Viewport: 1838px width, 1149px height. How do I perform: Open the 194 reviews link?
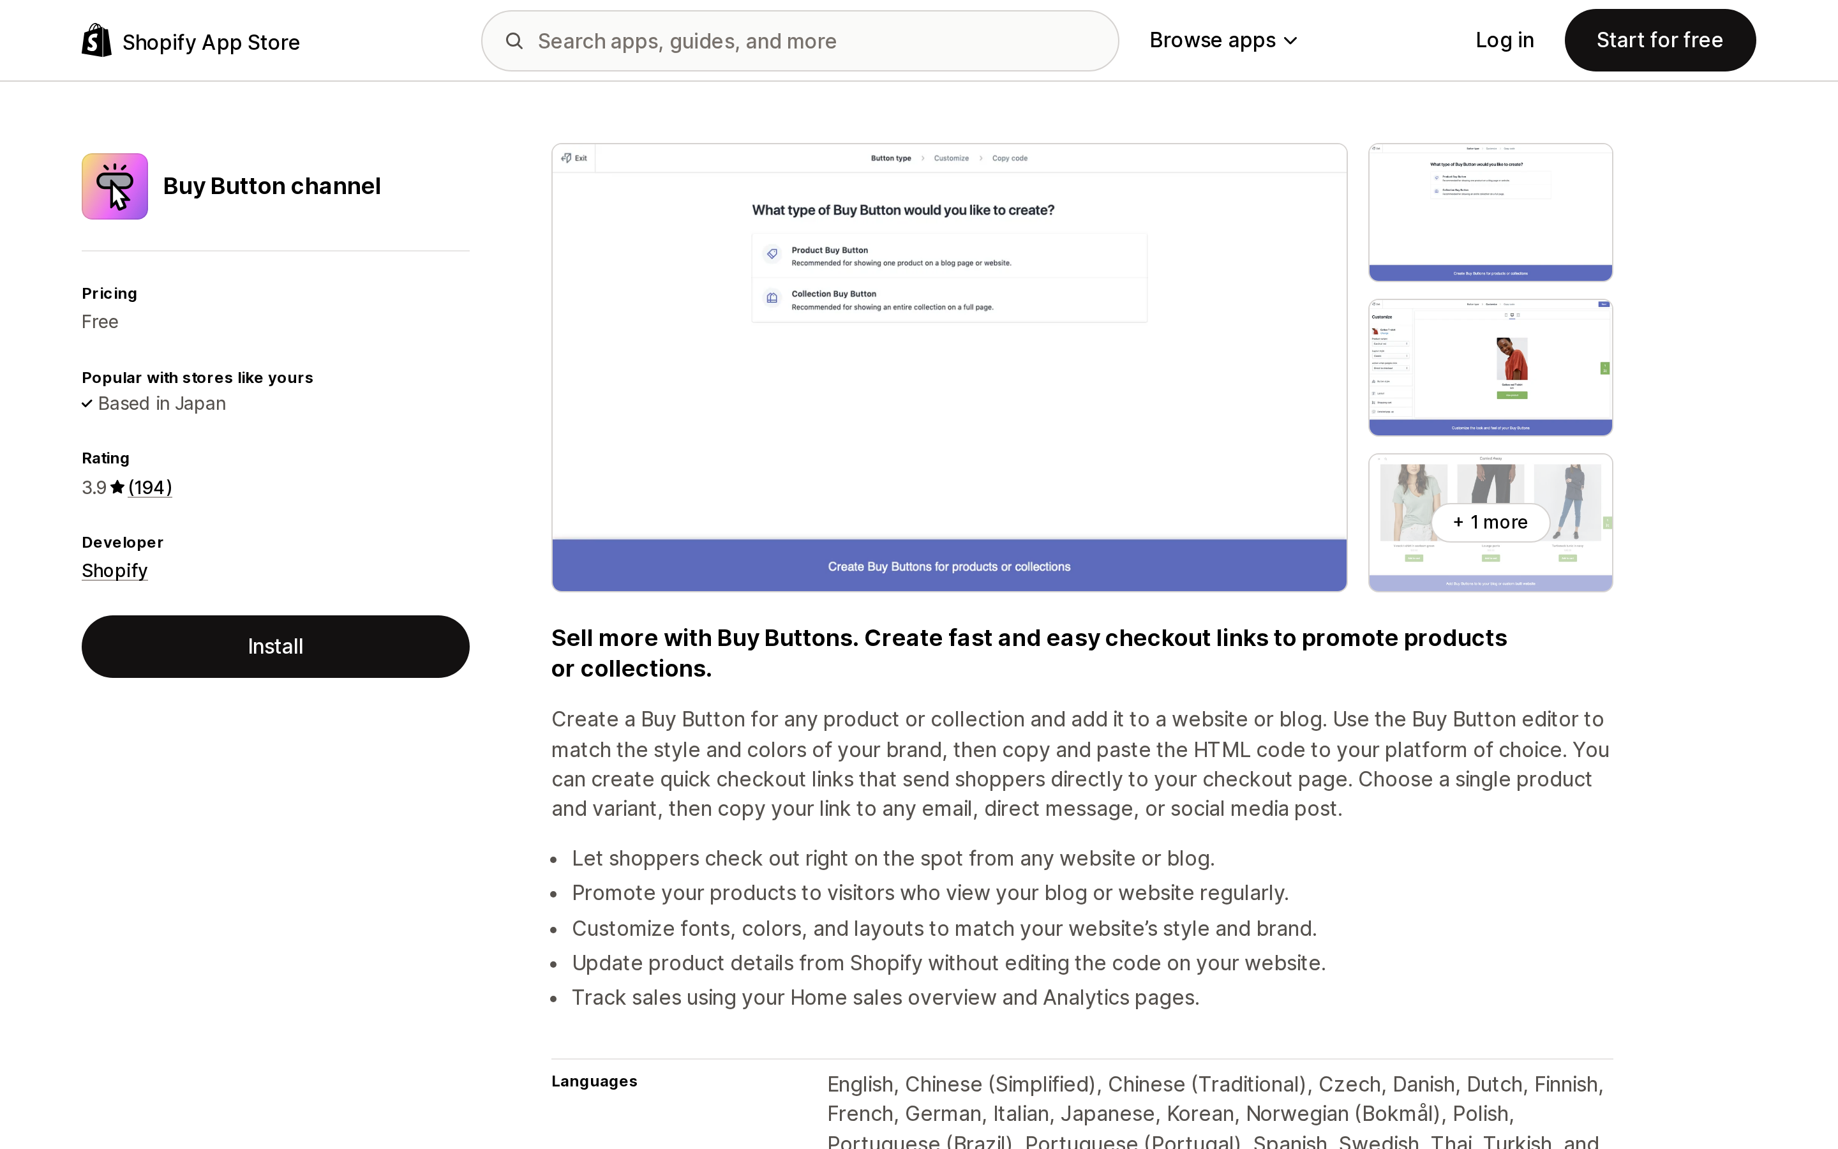pos(149,487)
